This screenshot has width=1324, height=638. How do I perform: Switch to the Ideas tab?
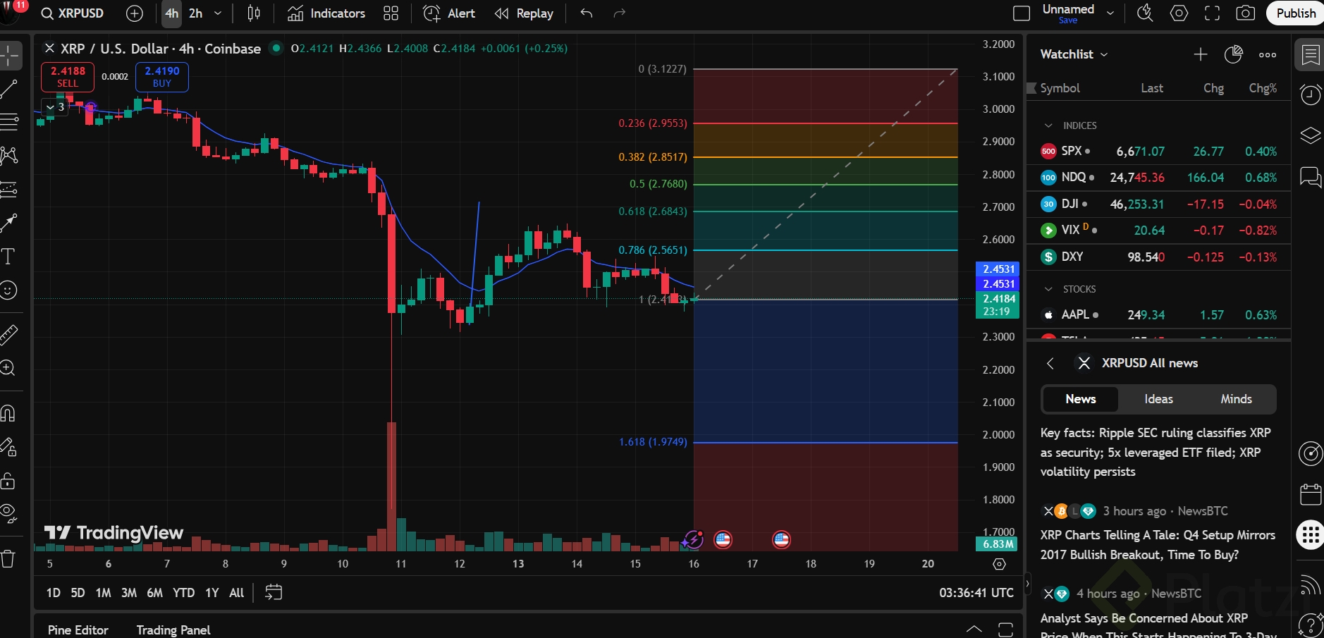pos(1158,399)
